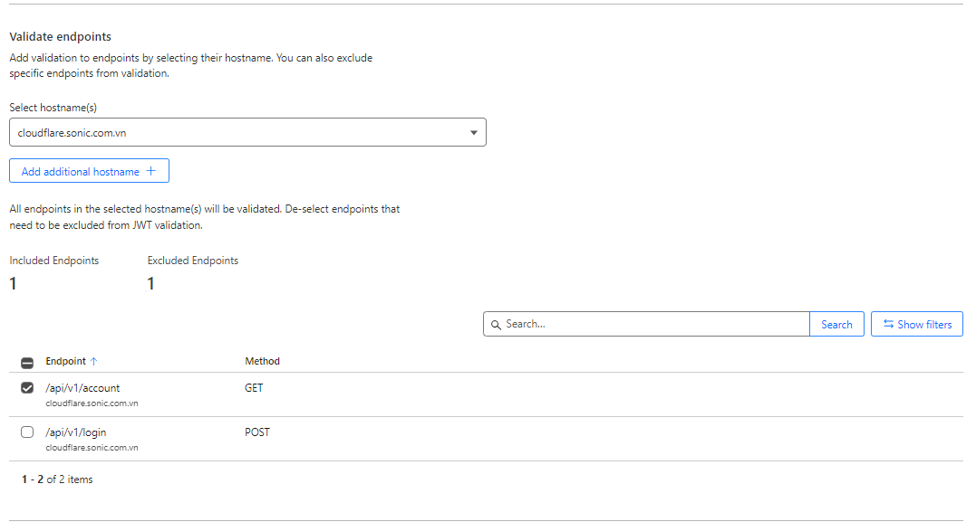Check the /api/v1/login endpoint checkbox
The width and height of the screenshot is (976, 522).
27,432
